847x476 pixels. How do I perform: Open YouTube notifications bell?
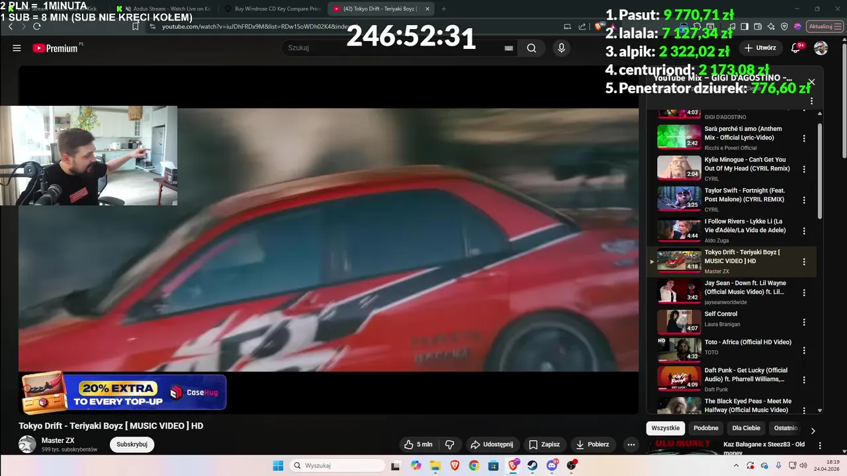(x=796, y=48)
